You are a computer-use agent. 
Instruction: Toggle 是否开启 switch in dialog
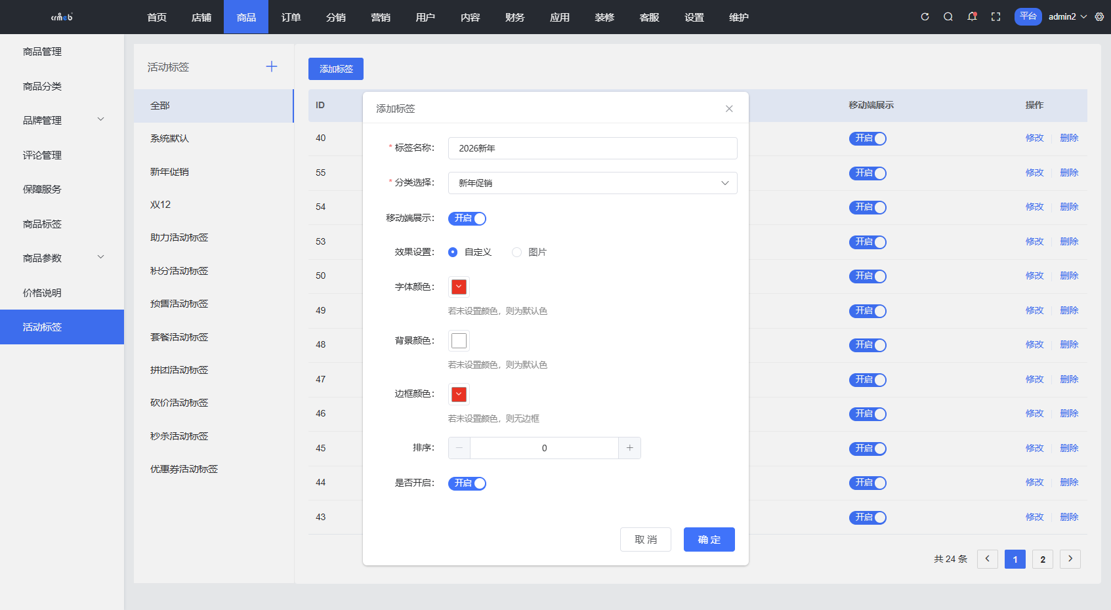[x=467, y=483]
